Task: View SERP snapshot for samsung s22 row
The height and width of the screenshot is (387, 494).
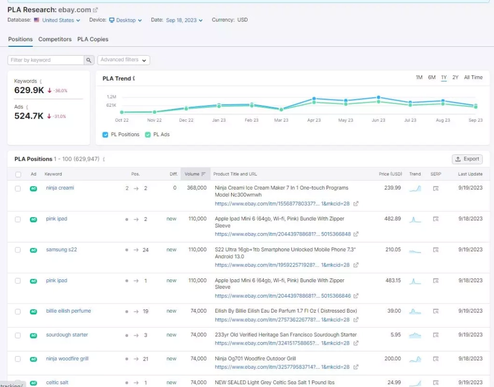Action: [436, 250]
